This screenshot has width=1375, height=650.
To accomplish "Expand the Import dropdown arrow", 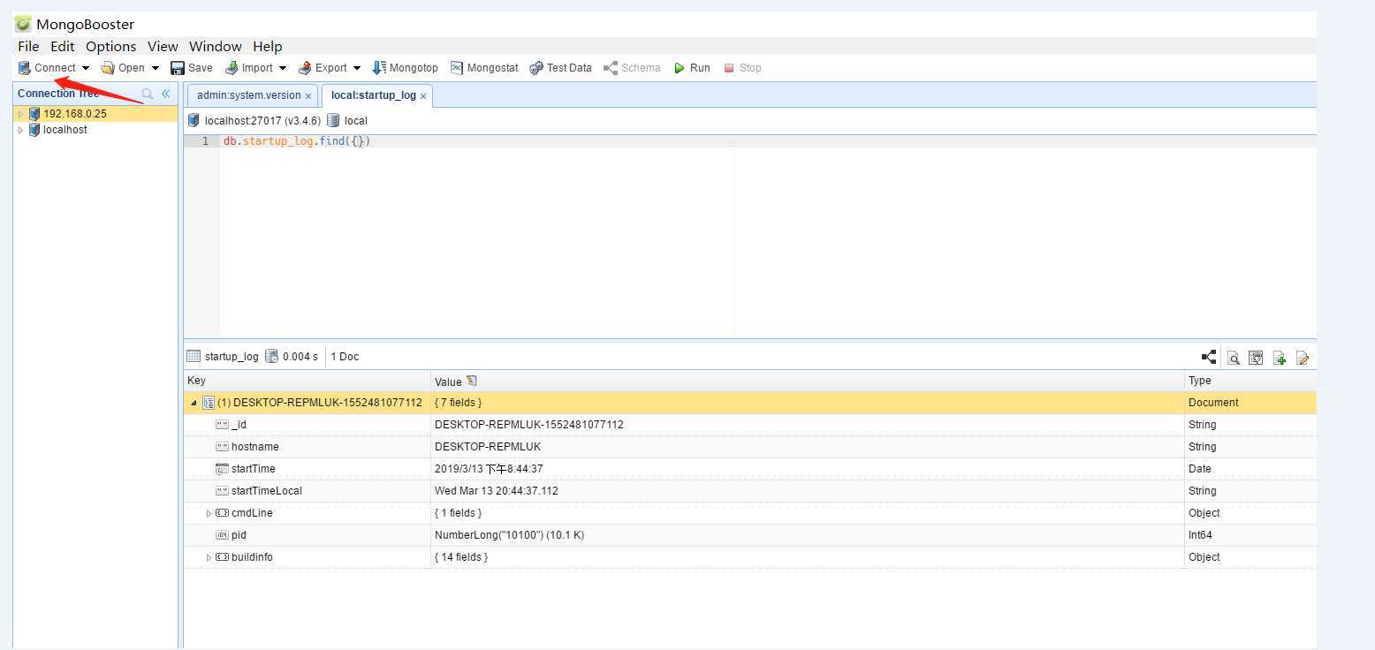I will click(x=283, y=68).
